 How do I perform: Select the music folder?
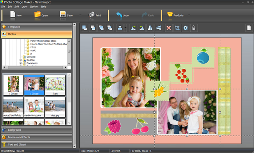(x=33, y=50)
